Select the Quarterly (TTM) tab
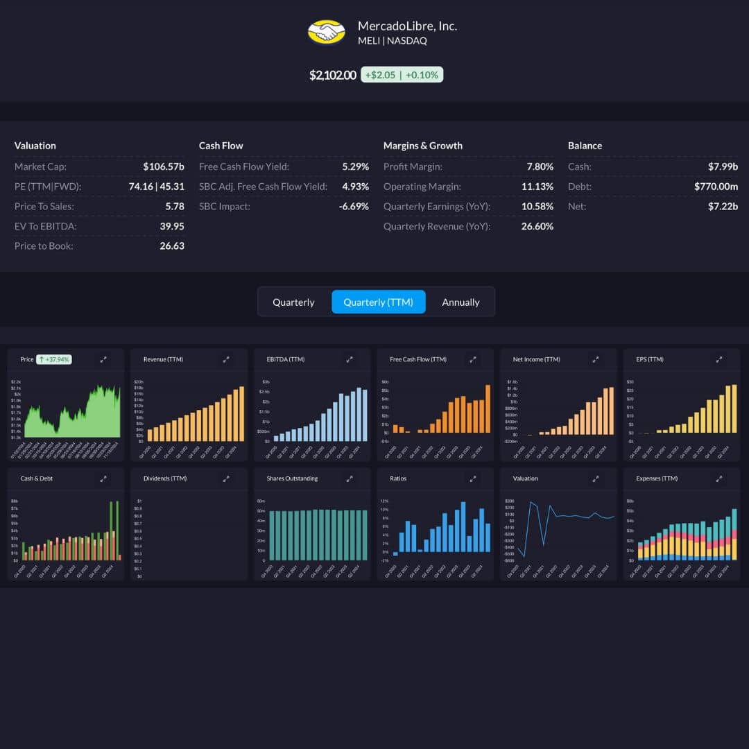Viewport: 749px width, 749px height. click(x=379, y=302)
